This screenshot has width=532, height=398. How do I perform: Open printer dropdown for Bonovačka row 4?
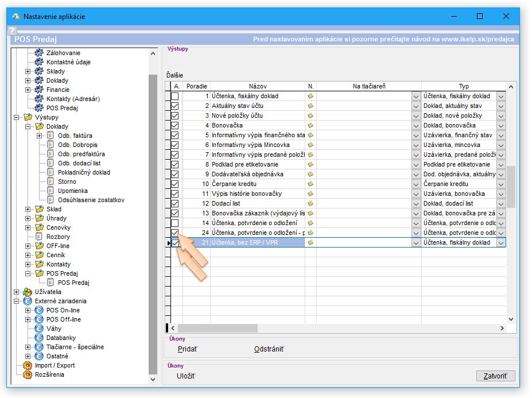click(x=416, y=126)
